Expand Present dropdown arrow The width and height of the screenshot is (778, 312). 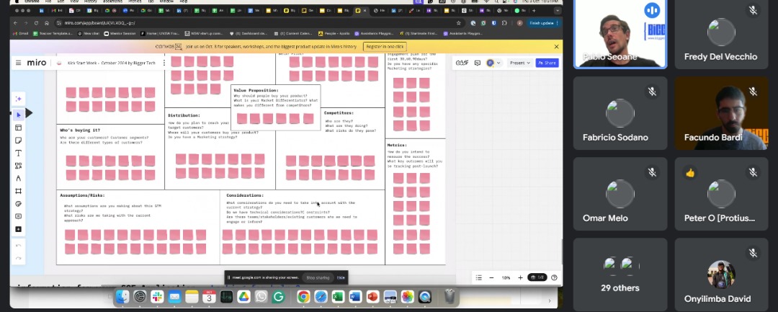[x=529, y=63]
